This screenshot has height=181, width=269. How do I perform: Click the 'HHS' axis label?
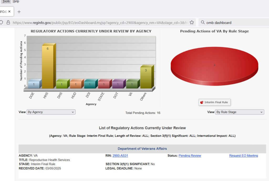click(46, 95)
